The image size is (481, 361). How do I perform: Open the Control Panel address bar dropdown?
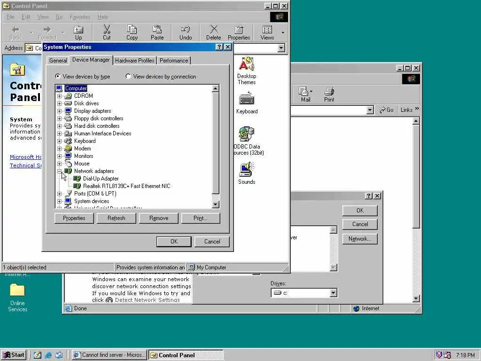[x=281, y=48]
